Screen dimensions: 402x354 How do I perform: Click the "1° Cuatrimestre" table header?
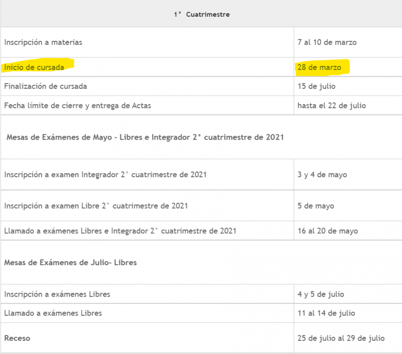(x=202, y=15)
